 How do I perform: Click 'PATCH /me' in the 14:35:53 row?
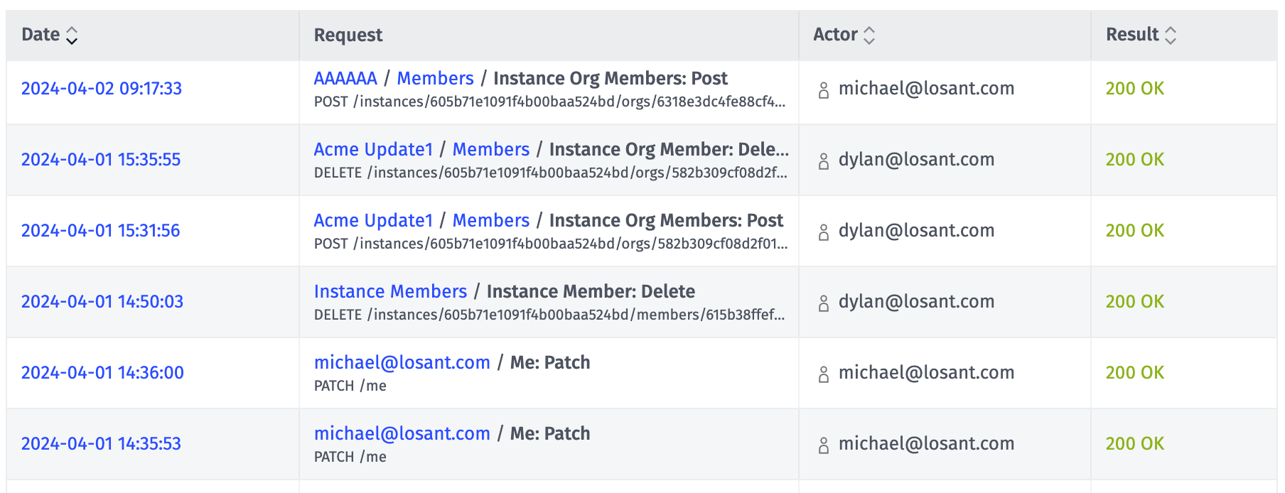tap(350, 457)
